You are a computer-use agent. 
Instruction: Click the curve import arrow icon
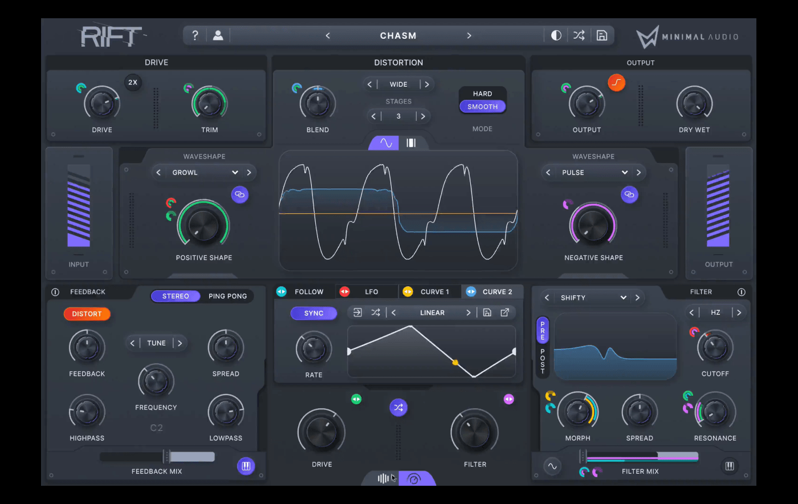(357, 312)
